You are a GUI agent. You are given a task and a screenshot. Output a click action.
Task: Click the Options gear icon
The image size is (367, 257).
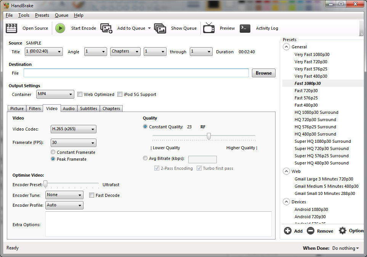pyautogui.click(x=343, y=231)
